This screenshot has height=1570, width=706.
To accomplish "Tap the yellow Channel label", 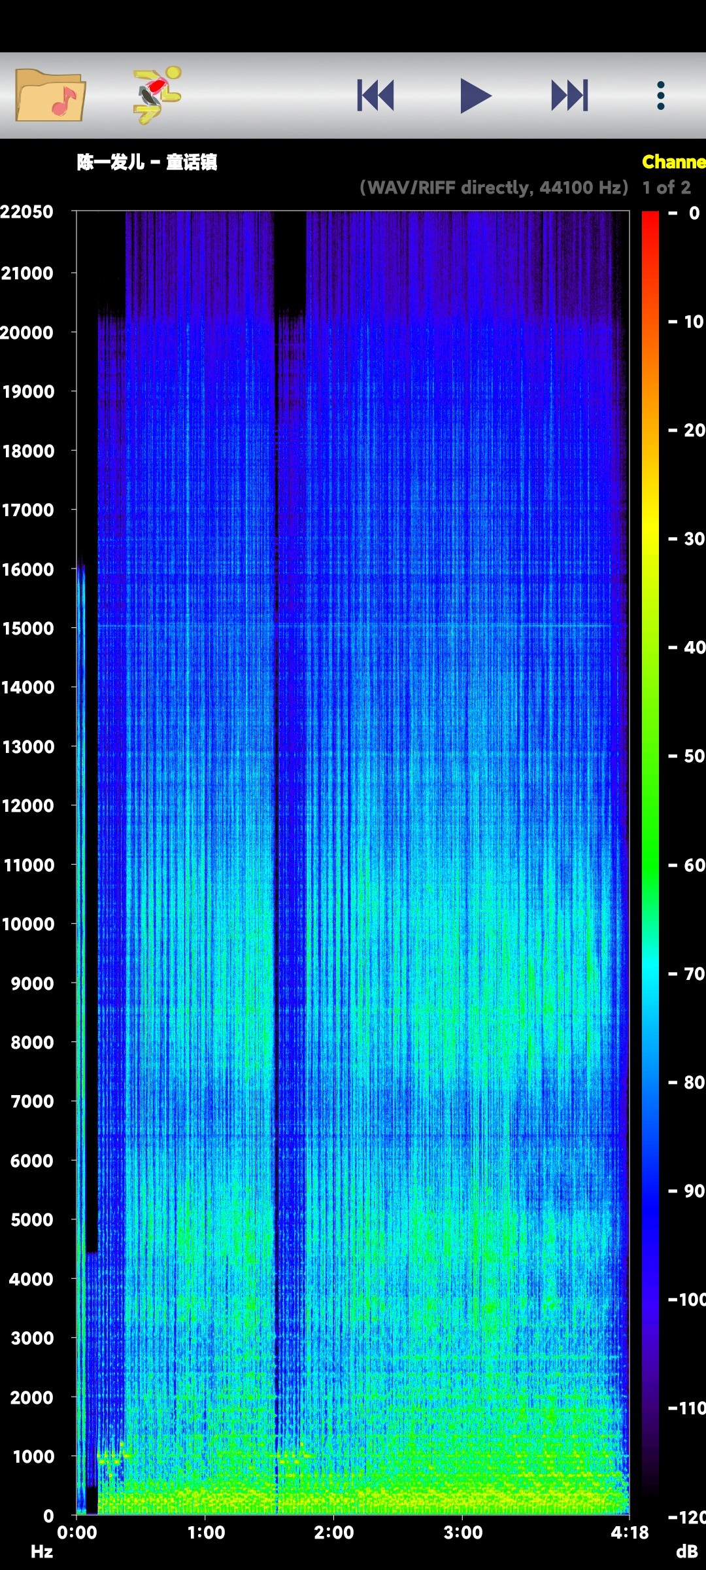I will (673, 162).
